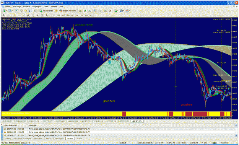Screen dimensions: 239x145
Task: Click the 'good here' chart label
Action: coord(109,101)
